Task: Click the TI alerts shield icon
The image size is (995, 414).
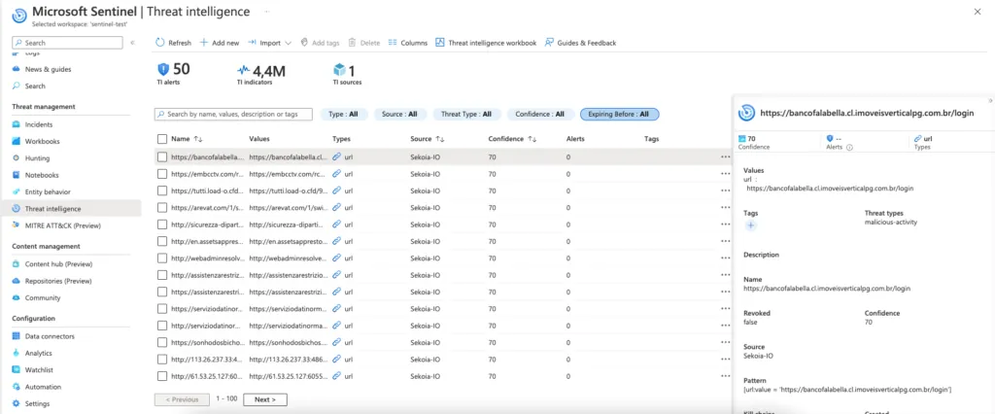Action: coord(163,69)
